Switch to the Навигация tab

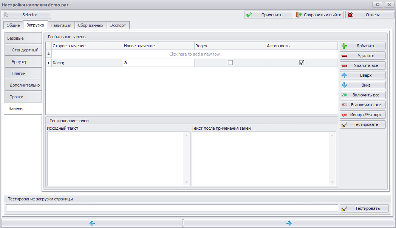(61, 25)
